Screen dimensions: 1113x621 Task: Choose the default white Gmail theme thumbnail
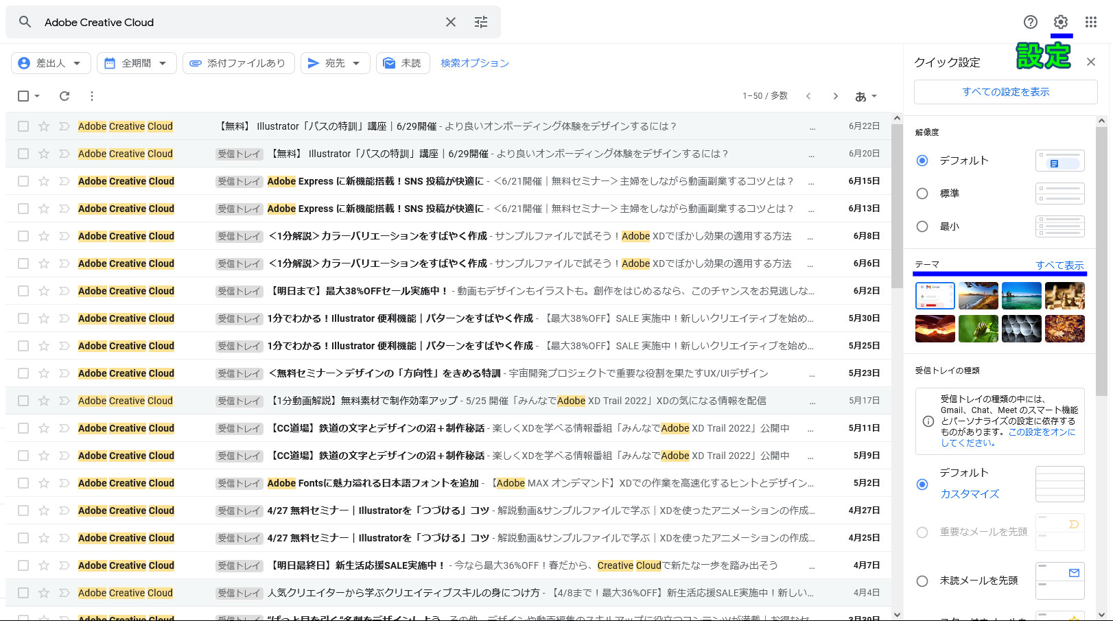(x=935, y=296)
